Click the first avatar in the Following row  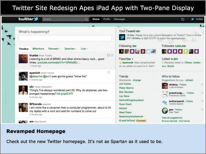coord(121,51)
